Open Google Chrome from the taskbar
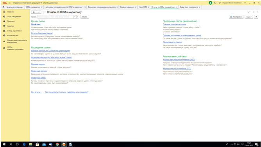The image size is (261, 147). point(57,144)
